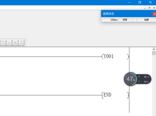Restore down the inner document window
The image size is (156, 116).
pyautogui.click(x=149, y=8)
